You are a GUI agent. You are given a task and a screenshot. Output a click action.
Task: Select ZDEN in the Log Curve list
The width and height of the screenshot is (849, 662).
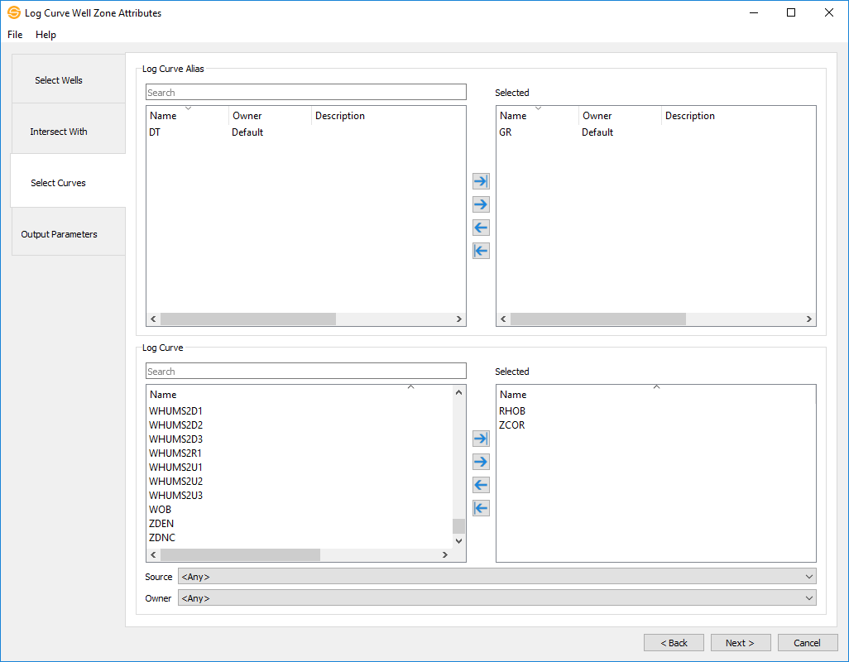pyautogui.click(x=161, y=524)
